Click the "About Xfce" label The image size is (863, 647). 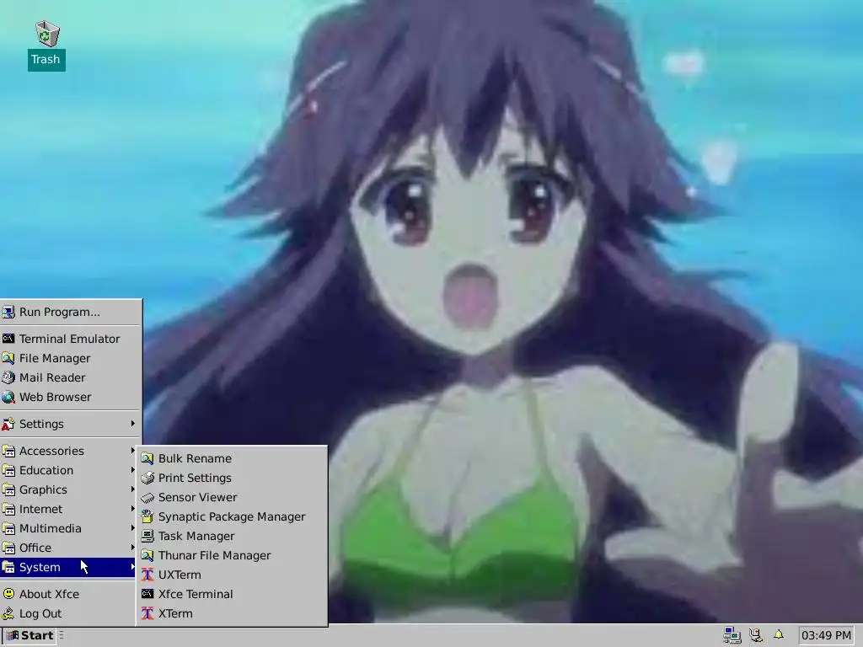point(49,594)
